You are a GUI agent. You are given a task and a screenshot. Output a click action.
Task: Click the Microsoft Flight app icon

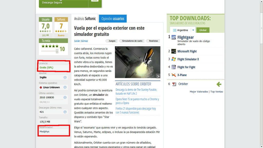click(x=174, y=51)
